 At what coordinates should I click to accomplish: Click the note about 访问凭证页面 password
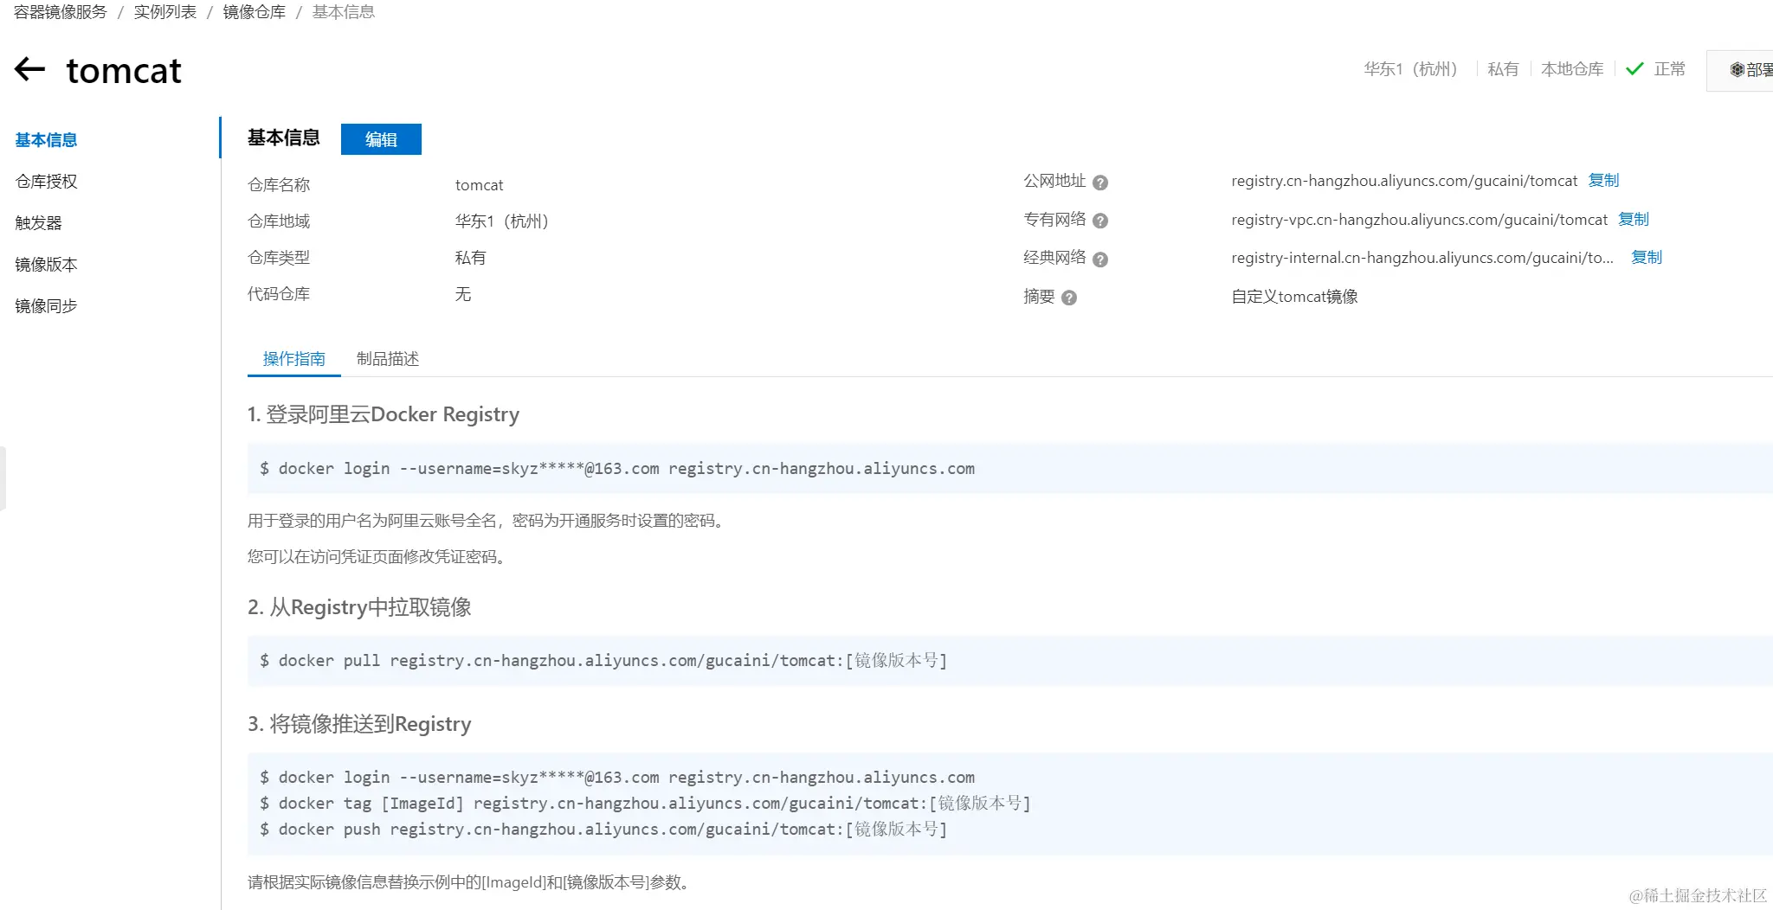pos(378,557)
